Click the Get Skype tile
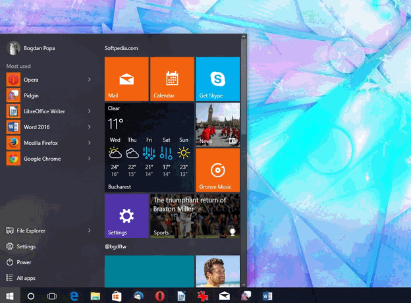This screenshot has width=411, height=303. pos(218,79)
